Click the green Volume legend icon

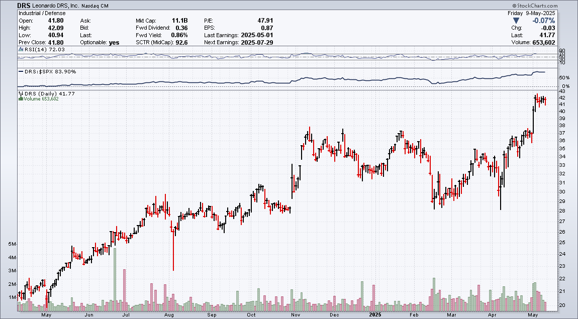[x=21, y=98]
